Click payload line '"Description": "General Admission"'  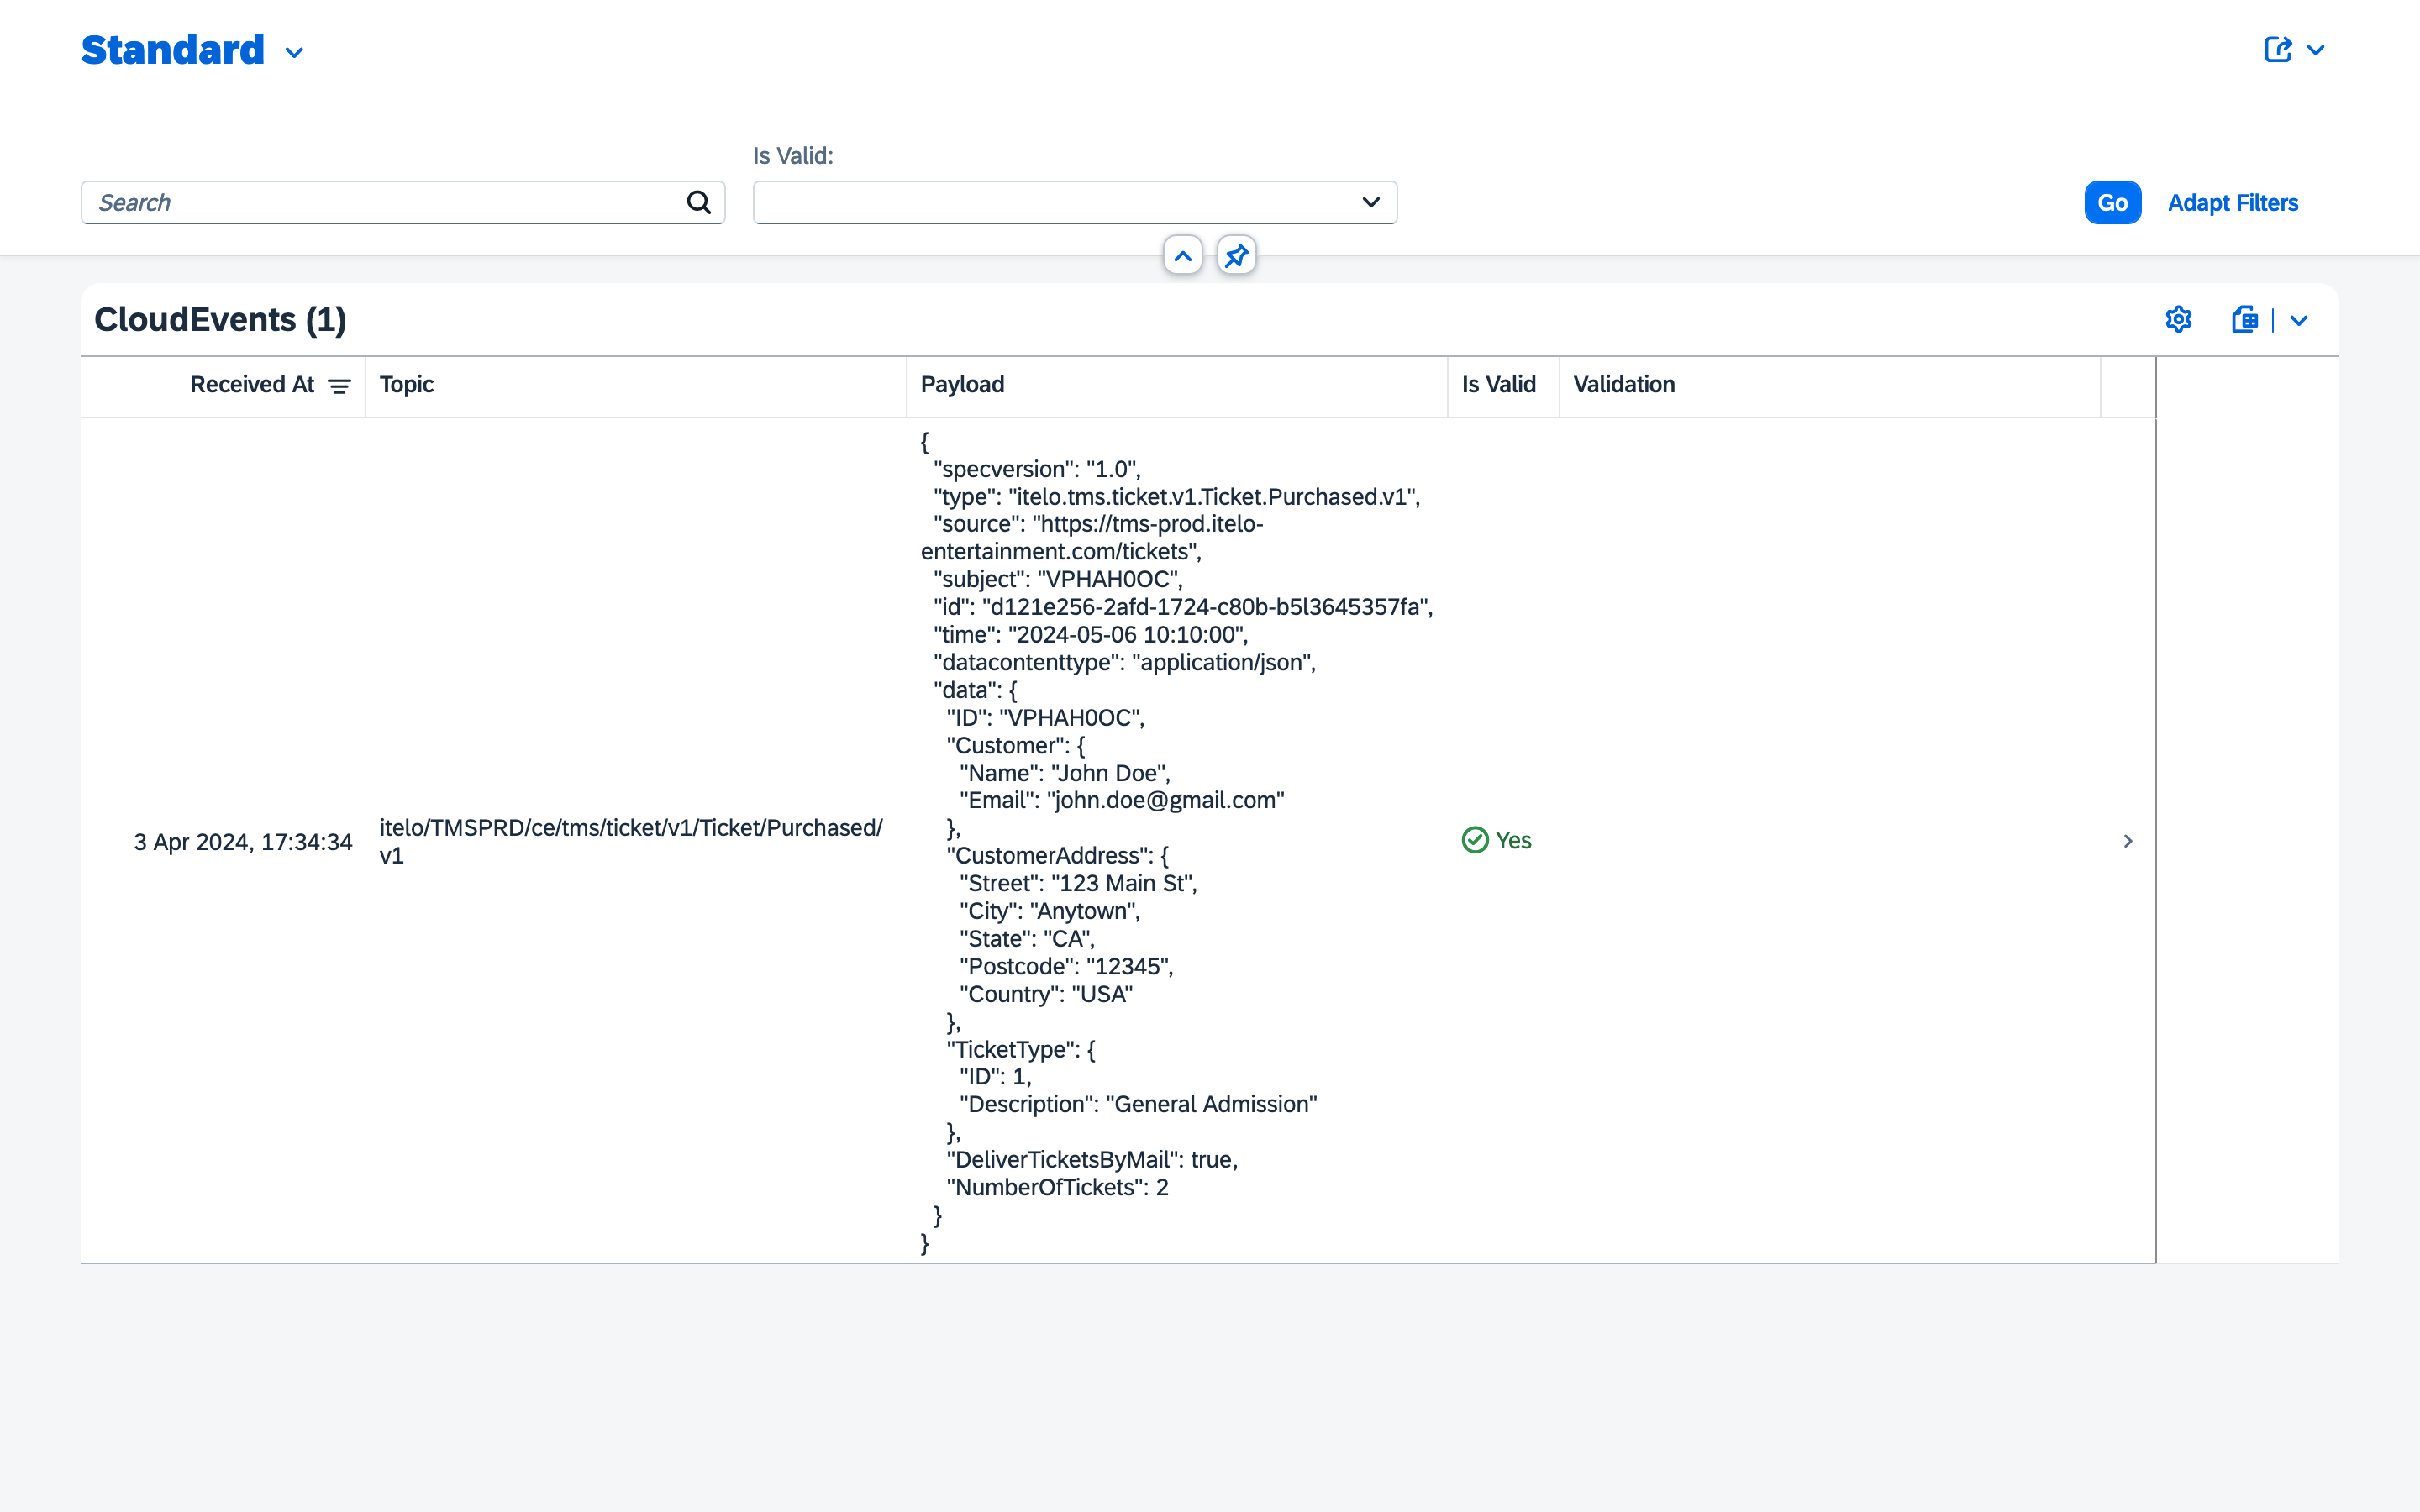click(1139, 1104)
